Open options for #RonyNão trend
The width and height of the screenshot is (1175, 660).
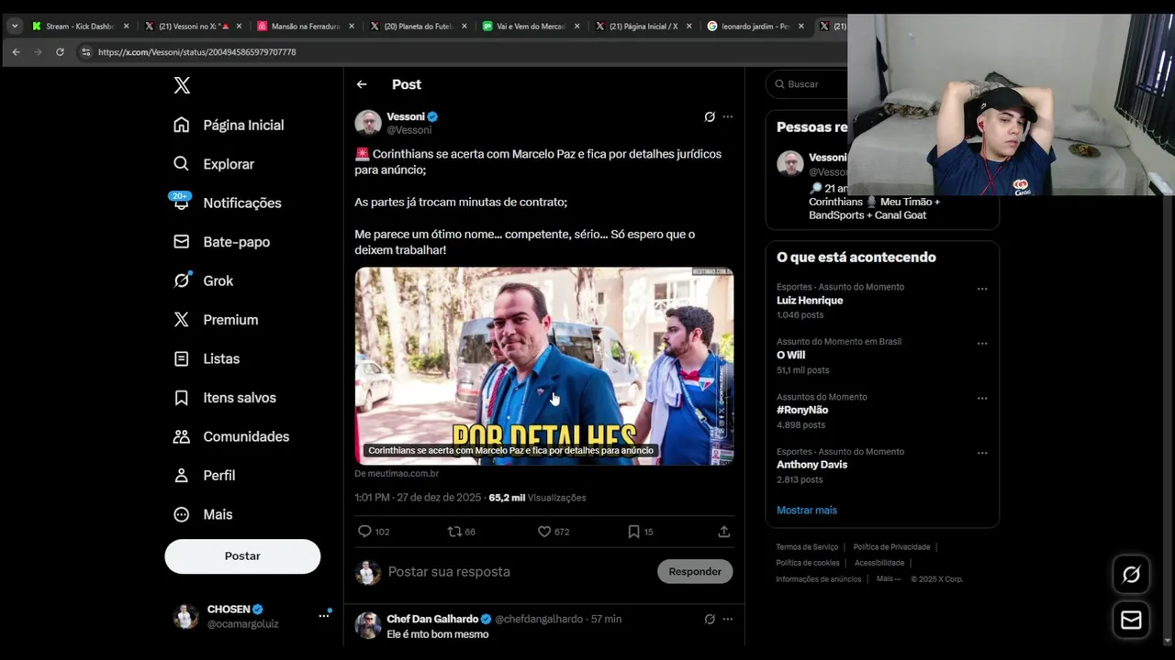coord(982,399)
